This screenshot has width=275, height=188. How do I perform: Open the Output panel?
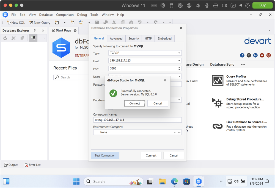point(11,165)
